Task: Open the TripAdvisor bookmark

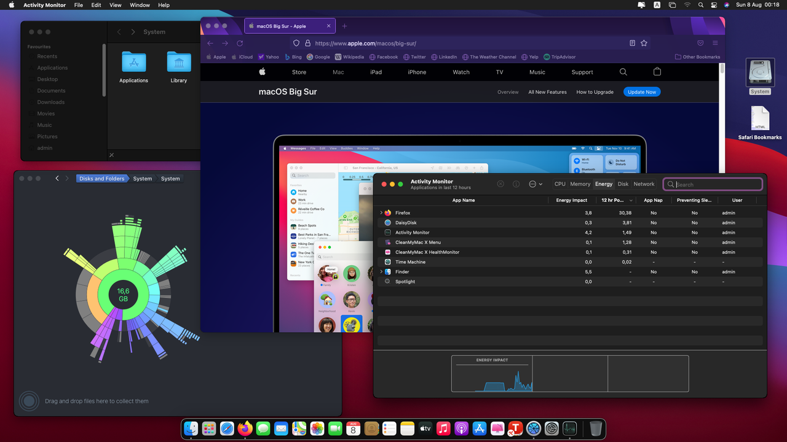Action: [560, 57]
